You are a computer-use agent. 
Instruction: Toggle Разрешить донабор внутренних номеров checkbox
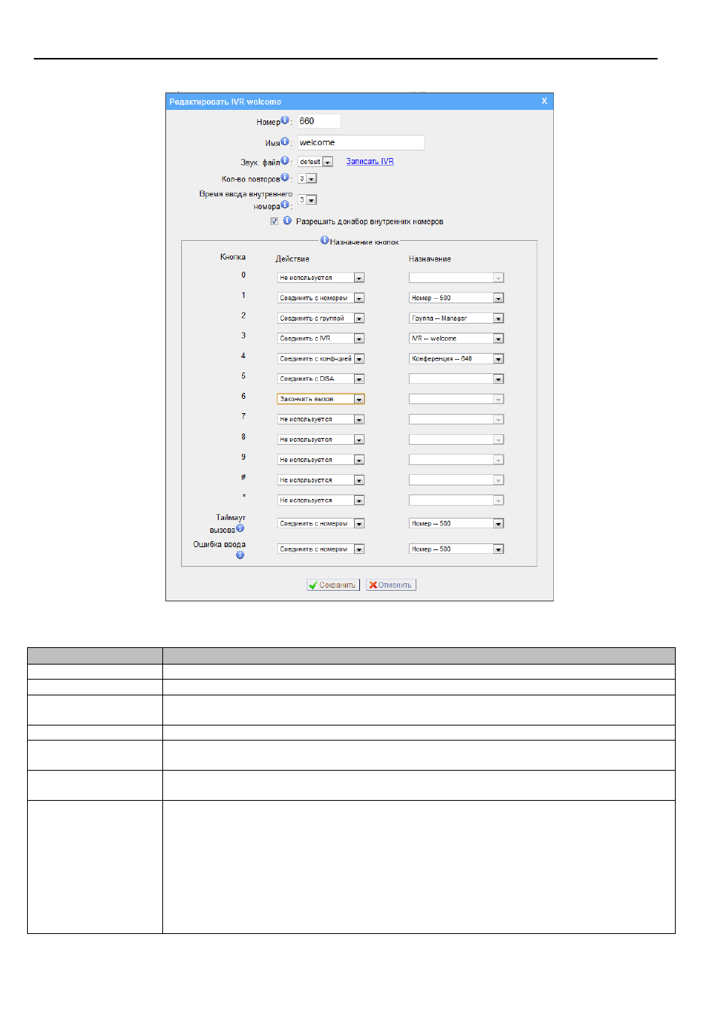274,221
